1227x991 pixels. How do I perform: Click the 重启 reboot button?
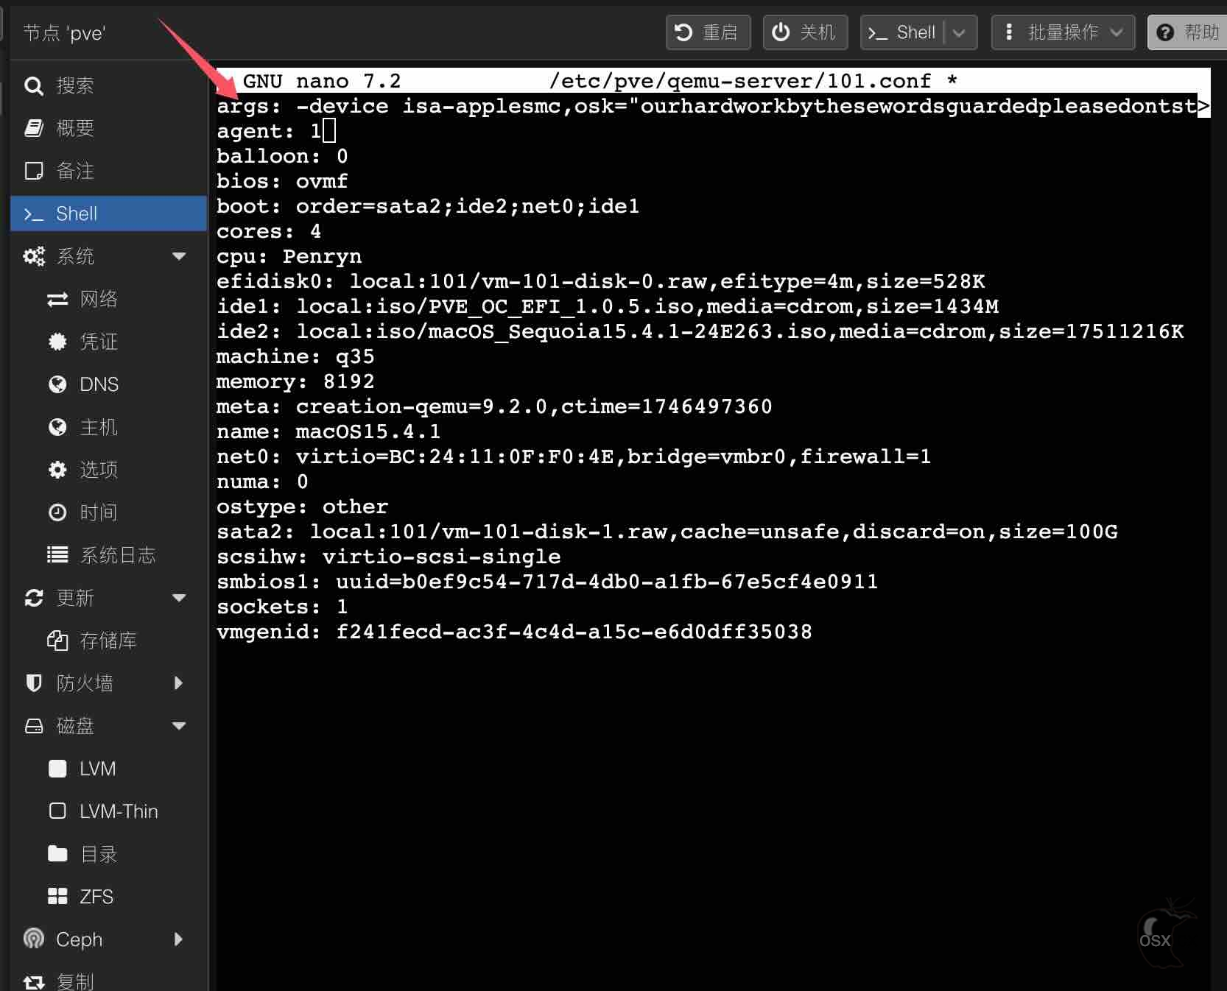tap(708, 32)
